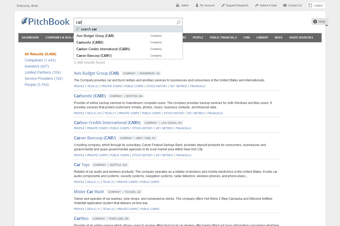The height and width of the screenshot is (226, 340).
Task: Filter results by Limited Partners (104)
Action: 43,72
